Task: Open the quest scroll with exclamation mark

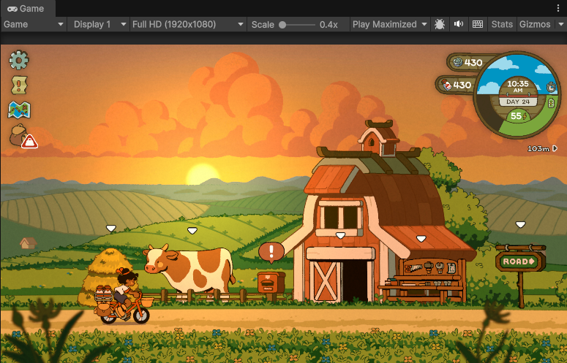Action: click(18, 85)
